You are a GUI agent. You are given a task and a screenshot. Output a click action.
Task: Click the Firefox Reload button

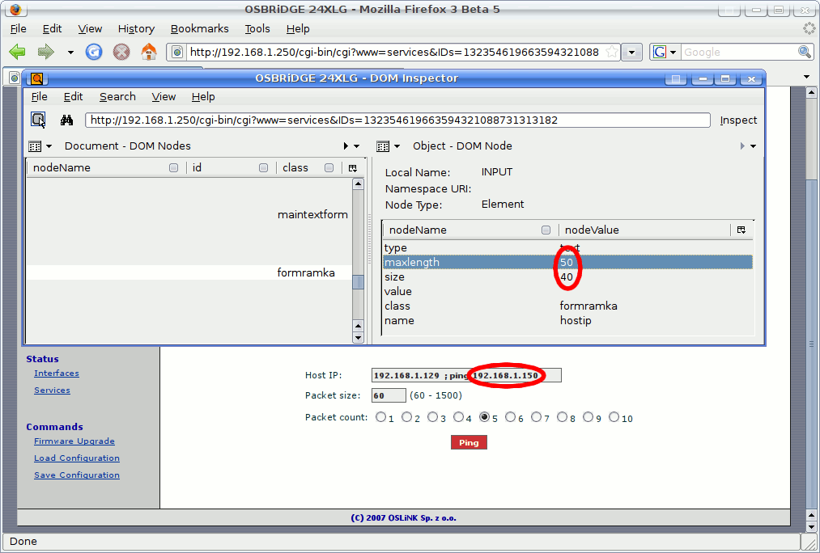[x=94, y=52]
